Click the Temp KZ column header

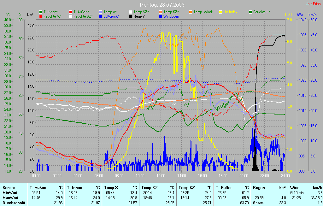point(187,188)
